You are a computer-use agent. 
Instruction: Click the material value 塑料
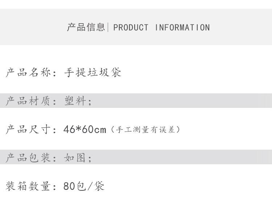[75, 101]
